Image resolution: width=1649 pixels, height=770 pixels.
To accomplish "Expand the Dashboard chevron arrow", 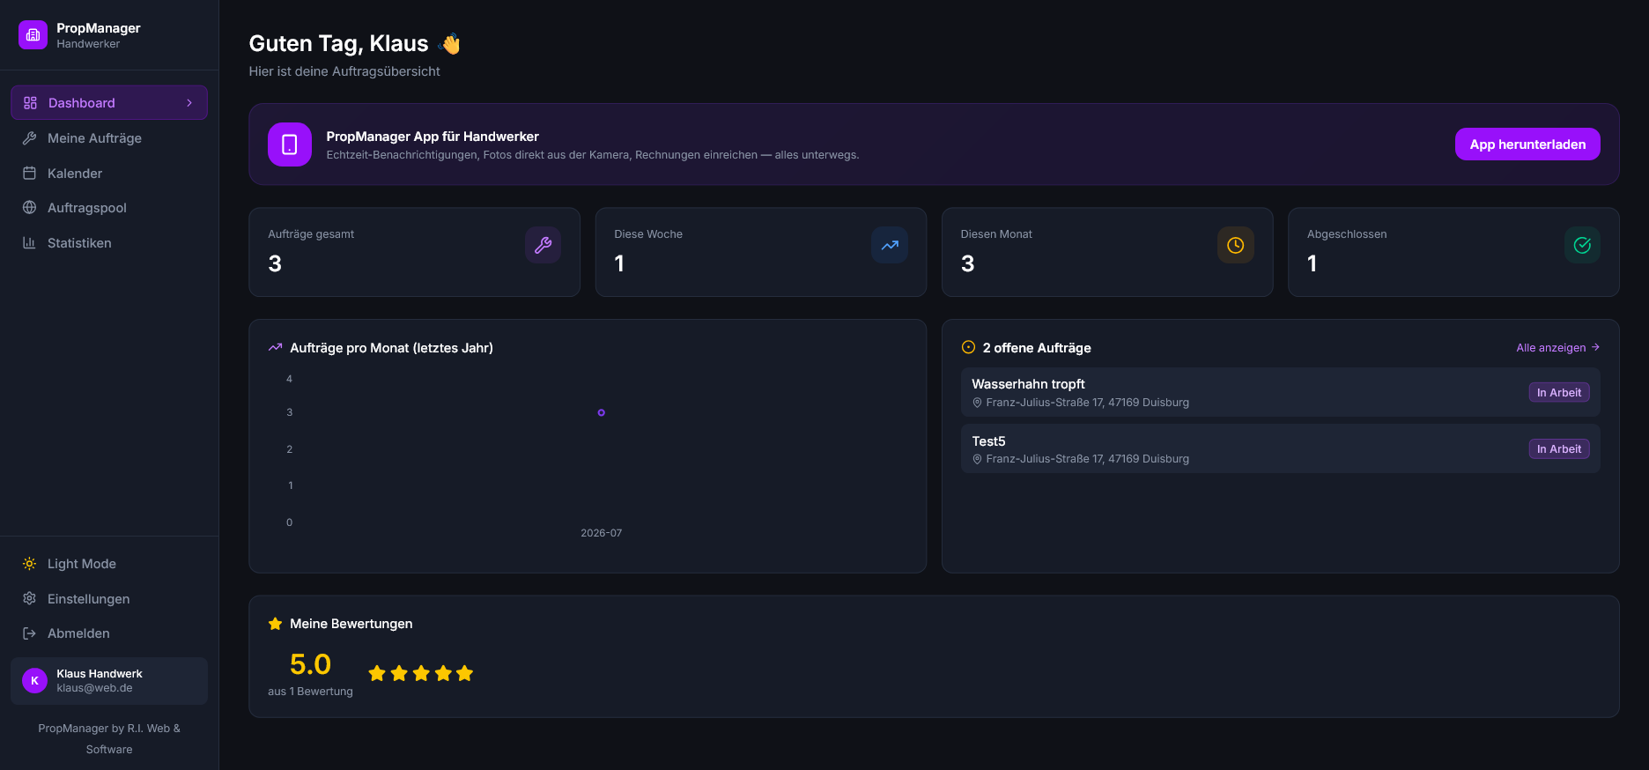I will pyautogui.click(x=189, y=103).
